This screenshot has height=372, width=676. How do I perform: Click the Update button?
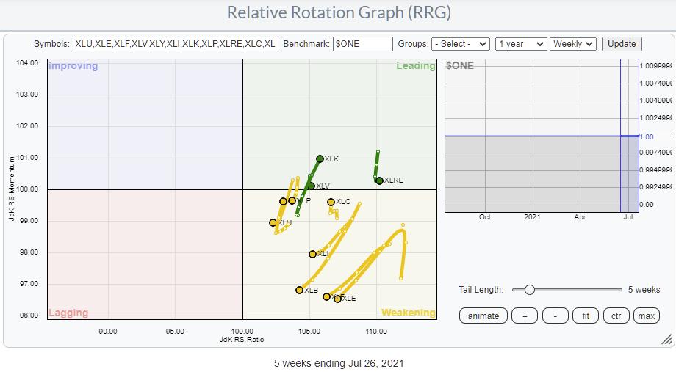[621, 44]
